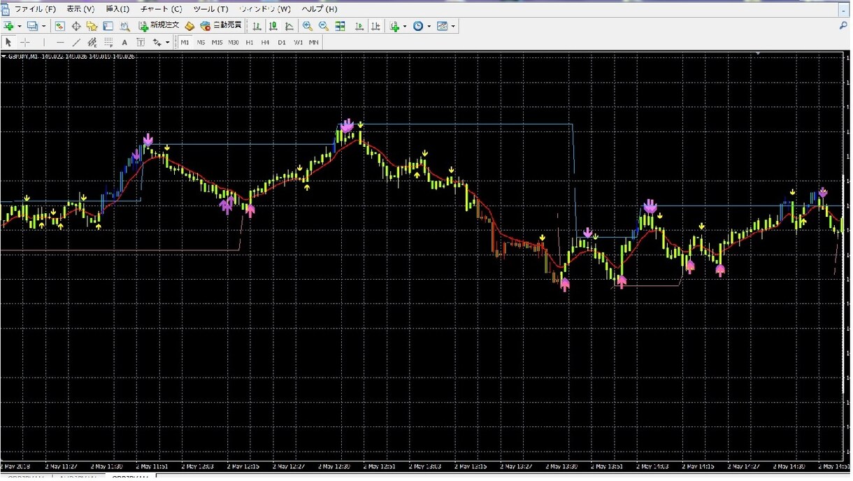This screenshot has height=481, width=853.
Task: Expand the Templates dropdown arrow
Action: 453,26
